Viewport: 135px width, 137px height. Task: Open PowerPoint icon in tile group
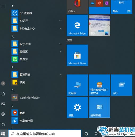pos(99,3)
